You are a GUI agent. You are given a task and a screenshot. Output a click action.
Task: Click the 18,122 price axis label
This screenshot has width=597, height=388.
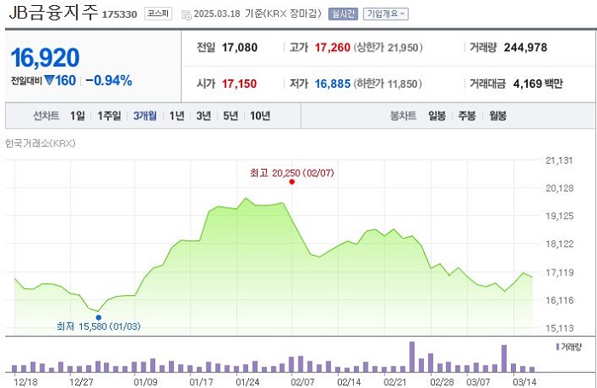559,244
